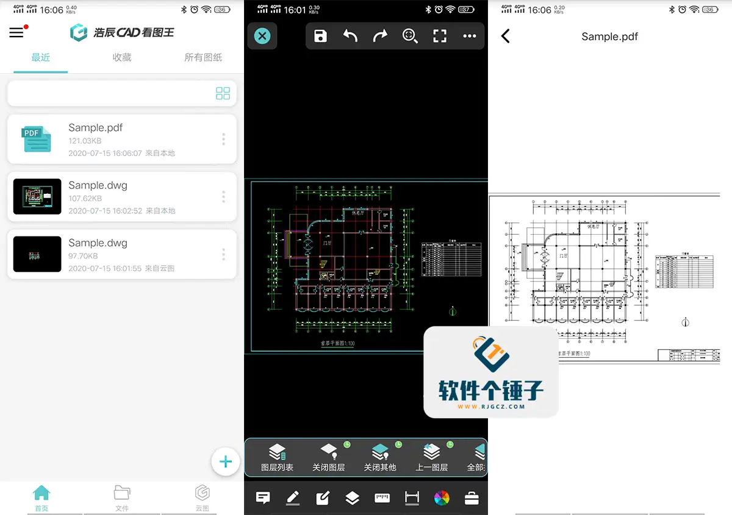Open the hamburger navigation menu
The height and width of the screenshot is (515, 732).
click(x=16, y=32)
